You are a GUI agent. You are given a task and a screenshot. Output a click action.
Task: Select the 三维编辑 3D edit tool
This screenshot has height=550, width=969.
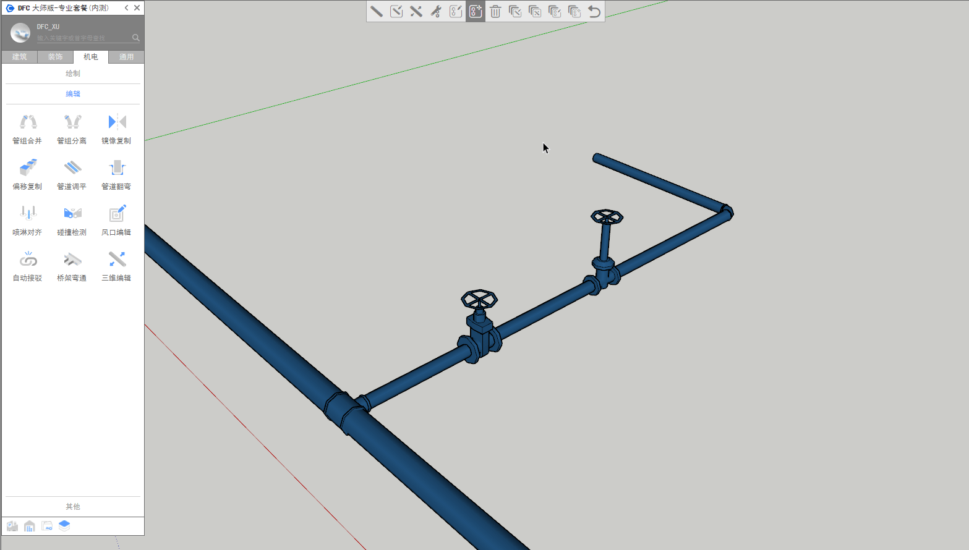pos(116,266)
